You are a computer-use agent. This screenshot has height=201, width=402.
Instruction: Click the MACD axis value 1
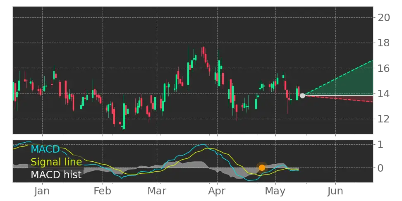(x=380, y=145)
